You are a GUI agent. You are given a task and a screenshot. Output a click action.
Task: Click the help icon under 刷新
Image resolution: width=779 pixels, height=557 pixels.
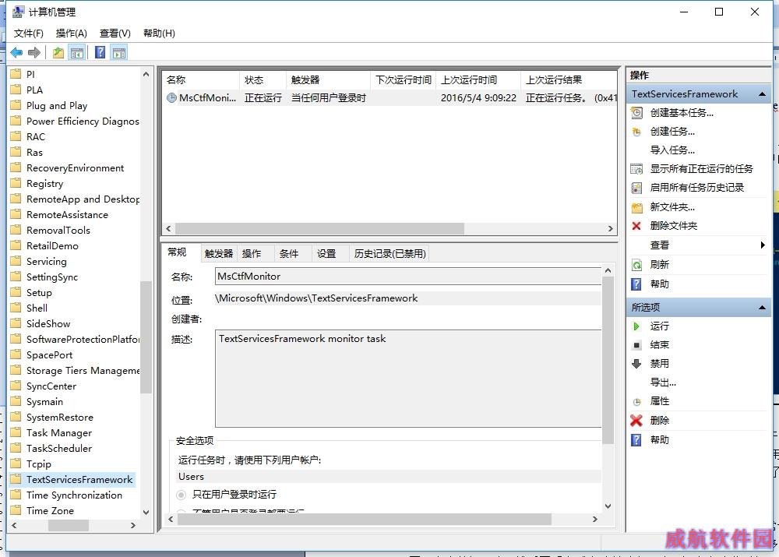pyautogui.click(x=636, y=284)
